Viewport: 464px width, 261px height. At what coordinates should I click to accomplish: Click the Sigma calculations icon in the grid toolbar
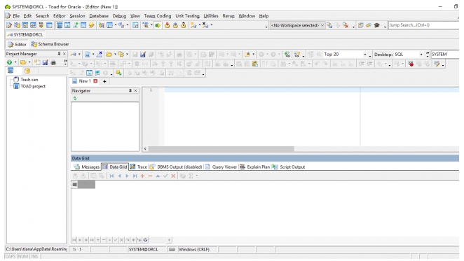(x=191, y=176)
